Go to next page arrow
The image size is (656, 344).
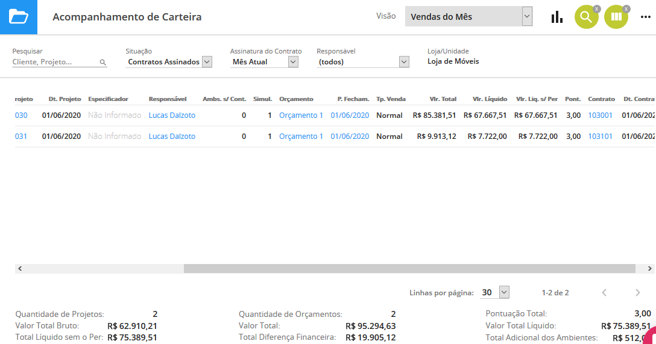pyautogui.click(x=638, y=293)
